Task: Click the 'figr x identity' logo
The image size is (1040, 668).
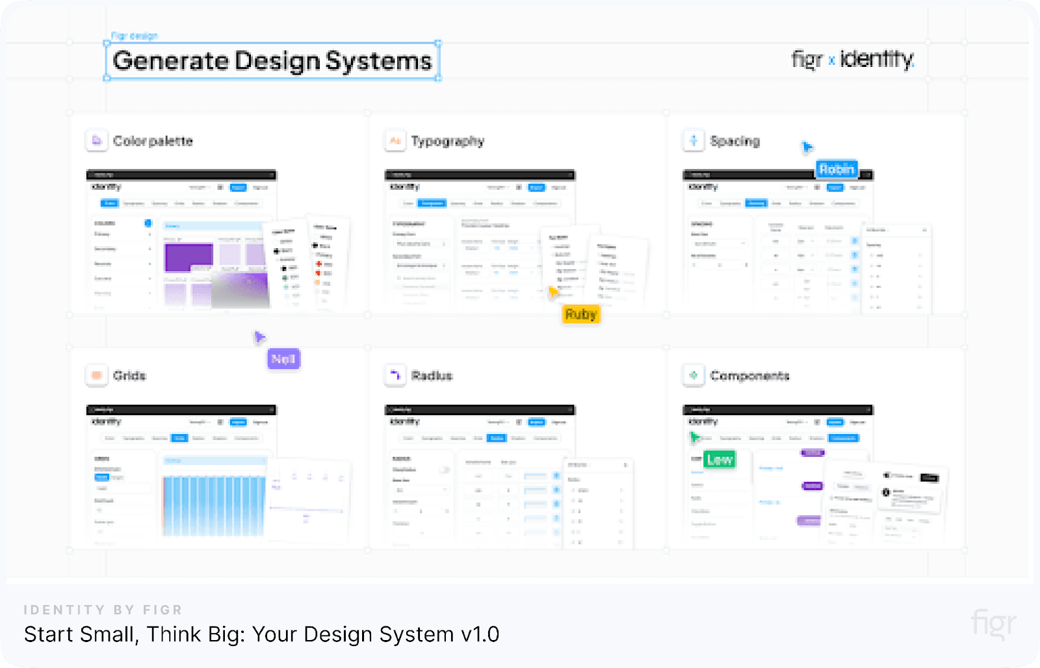Action: pyautogui.click(x=853, y=59)
